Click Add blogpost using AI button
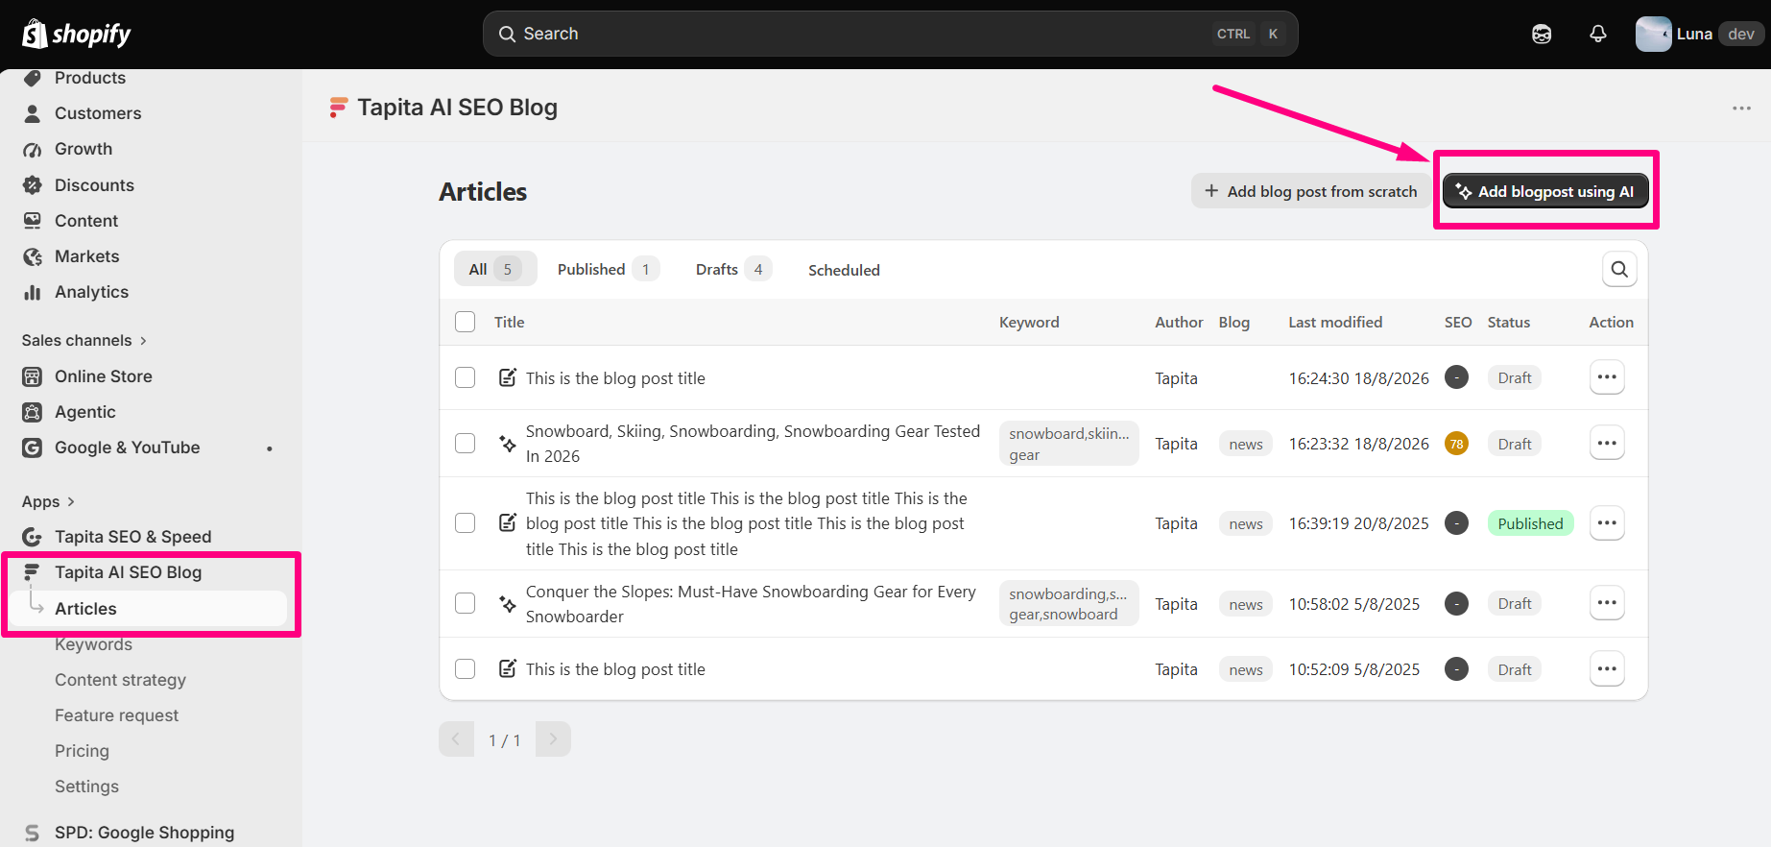This screenshot has width=1771, height=847. [1545, 191]
